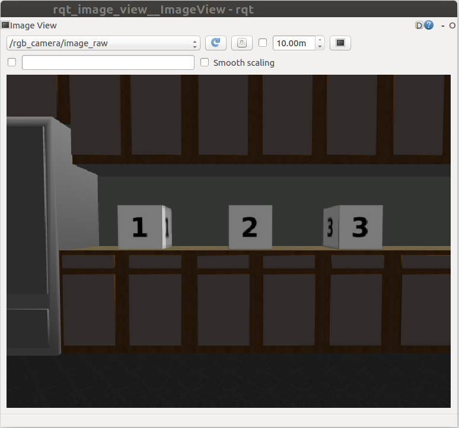Increase max range with the up arrow
459x428 pixels.
[320, 40]
